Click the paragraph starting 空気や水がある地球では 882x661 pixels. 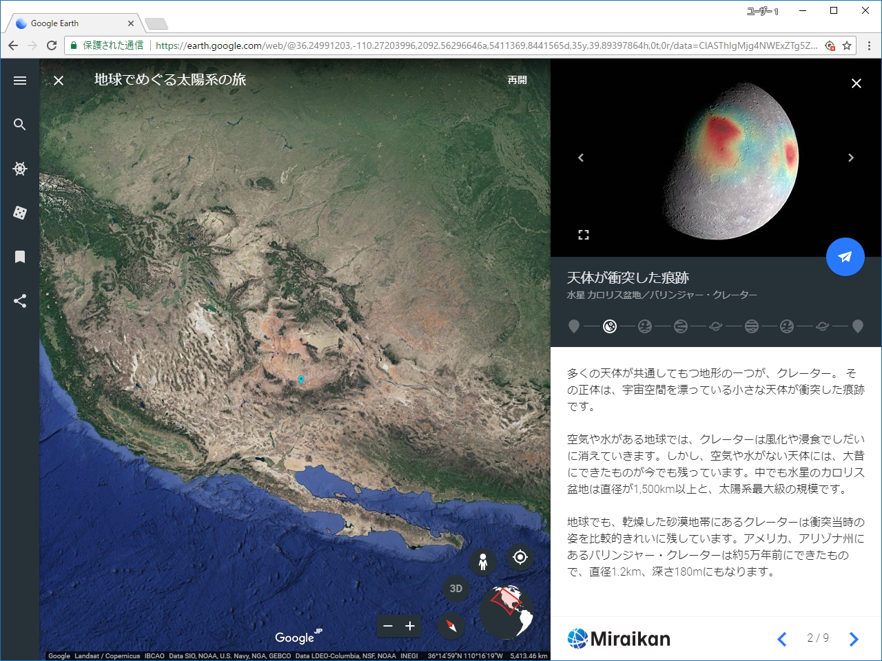point(715,464)
